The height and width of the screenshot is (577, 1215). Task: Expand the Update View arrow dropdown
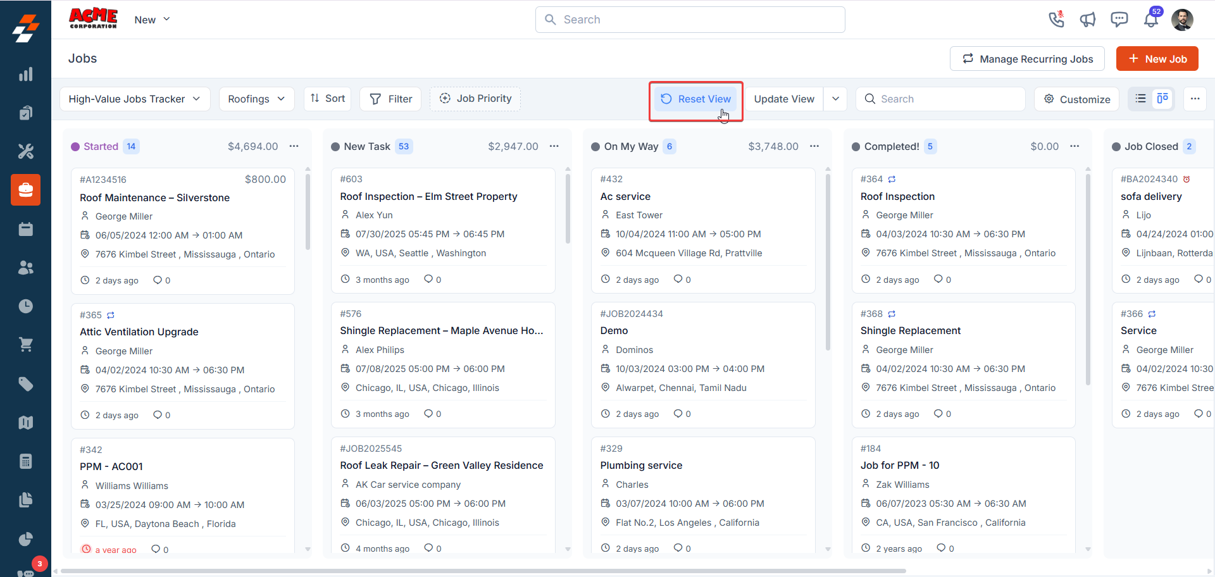click(835, 99)
